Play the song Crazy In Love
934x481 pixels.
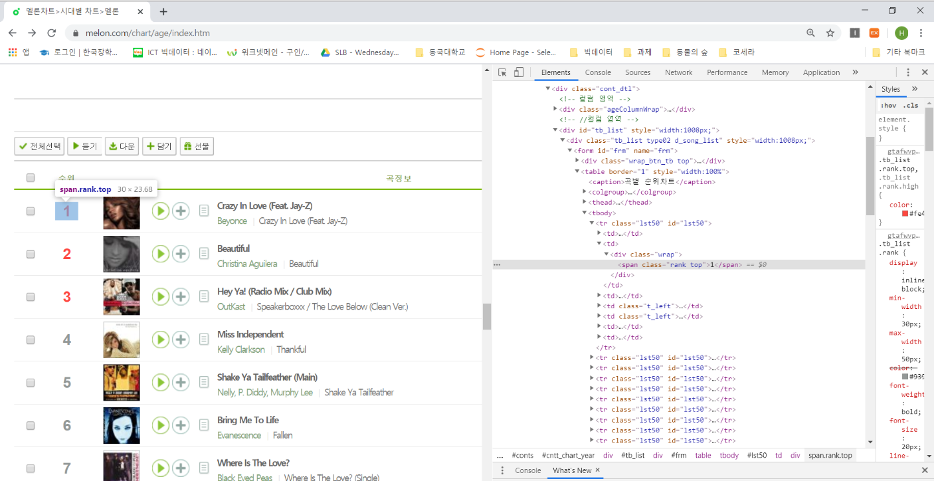click(x=160, y=211)
